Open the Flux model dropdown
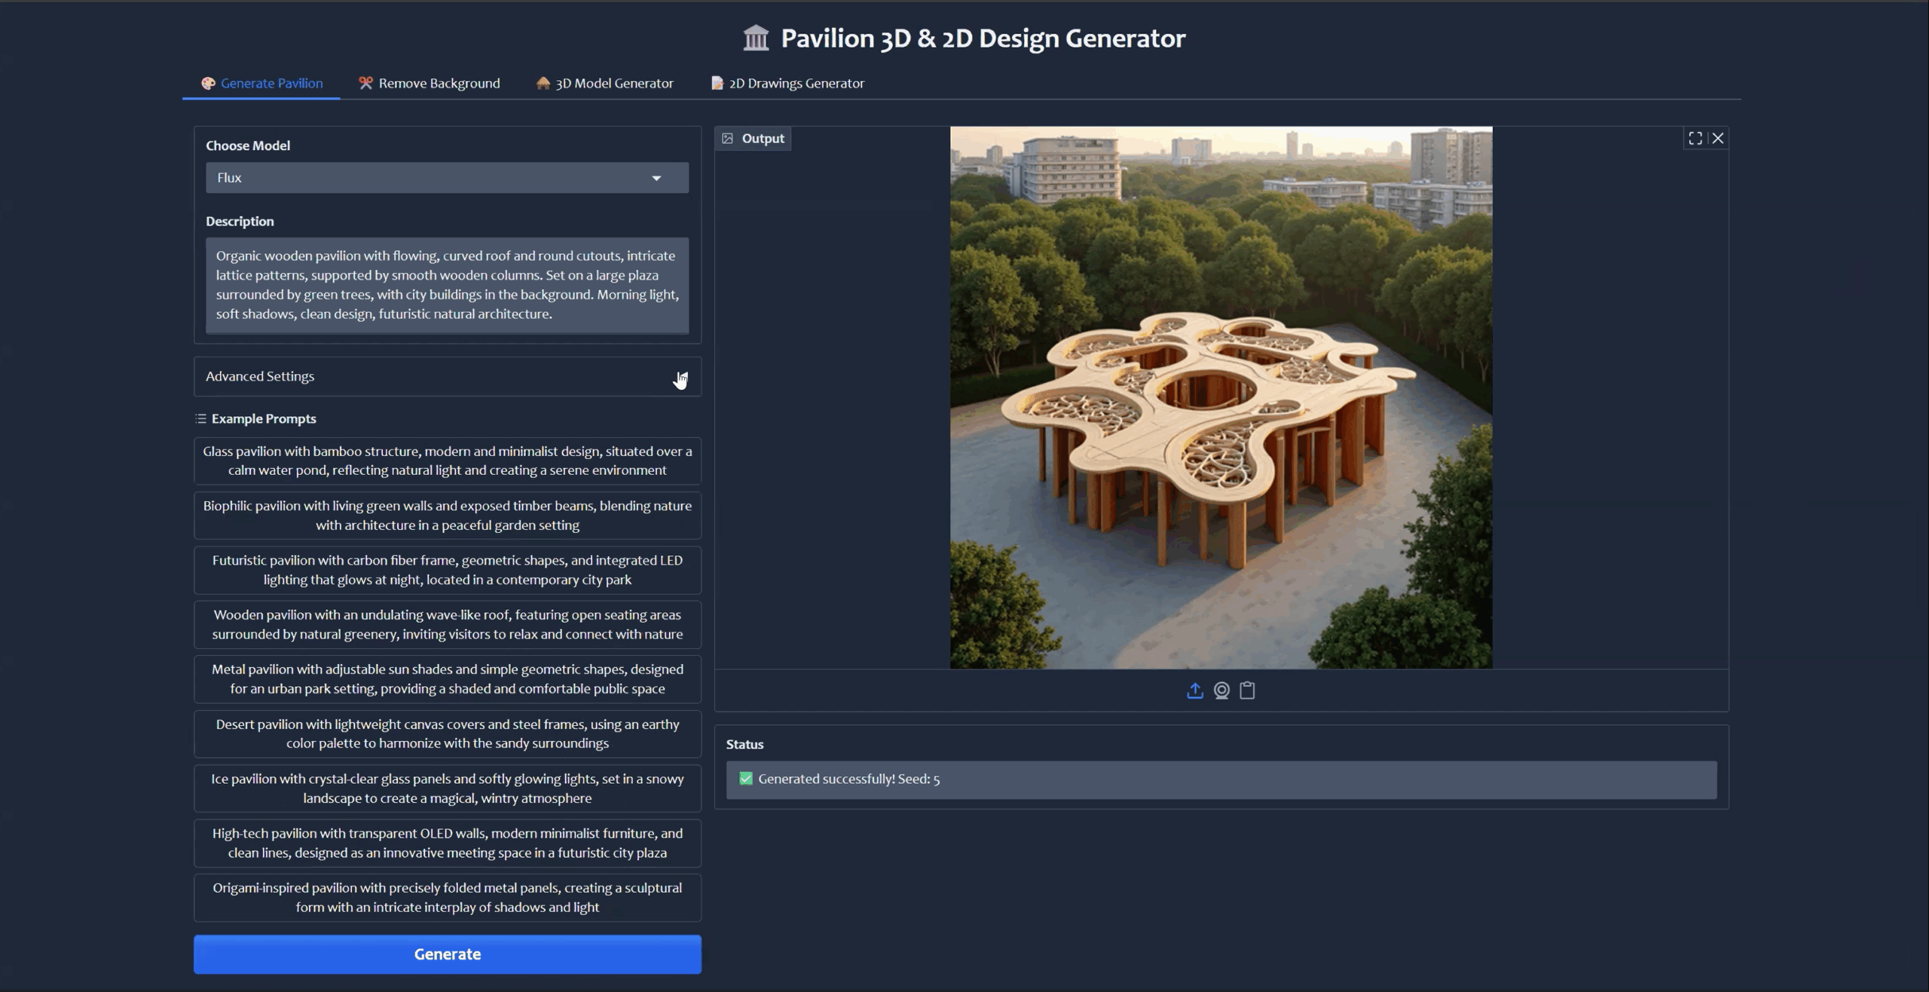The height and width of the screenshot is (992, 1929). click(447, 178)
